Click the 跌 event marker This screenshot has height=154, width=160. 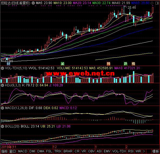[126, 64]
